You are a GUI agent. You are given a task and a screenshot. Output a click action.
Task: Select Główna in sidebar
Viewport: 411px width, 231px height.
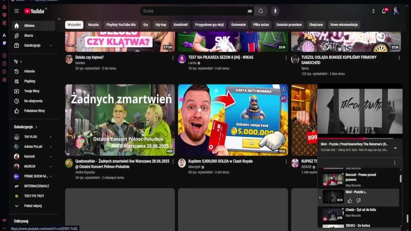pos(33,26)
